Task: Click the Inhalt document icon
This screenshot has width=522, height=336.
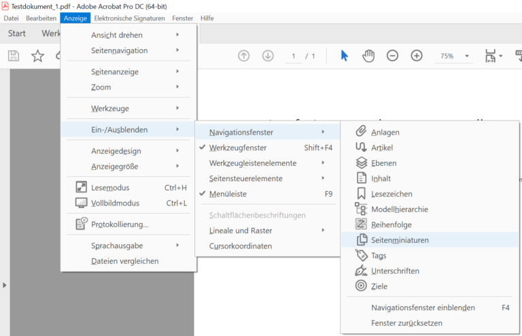Action: point(361,178)
